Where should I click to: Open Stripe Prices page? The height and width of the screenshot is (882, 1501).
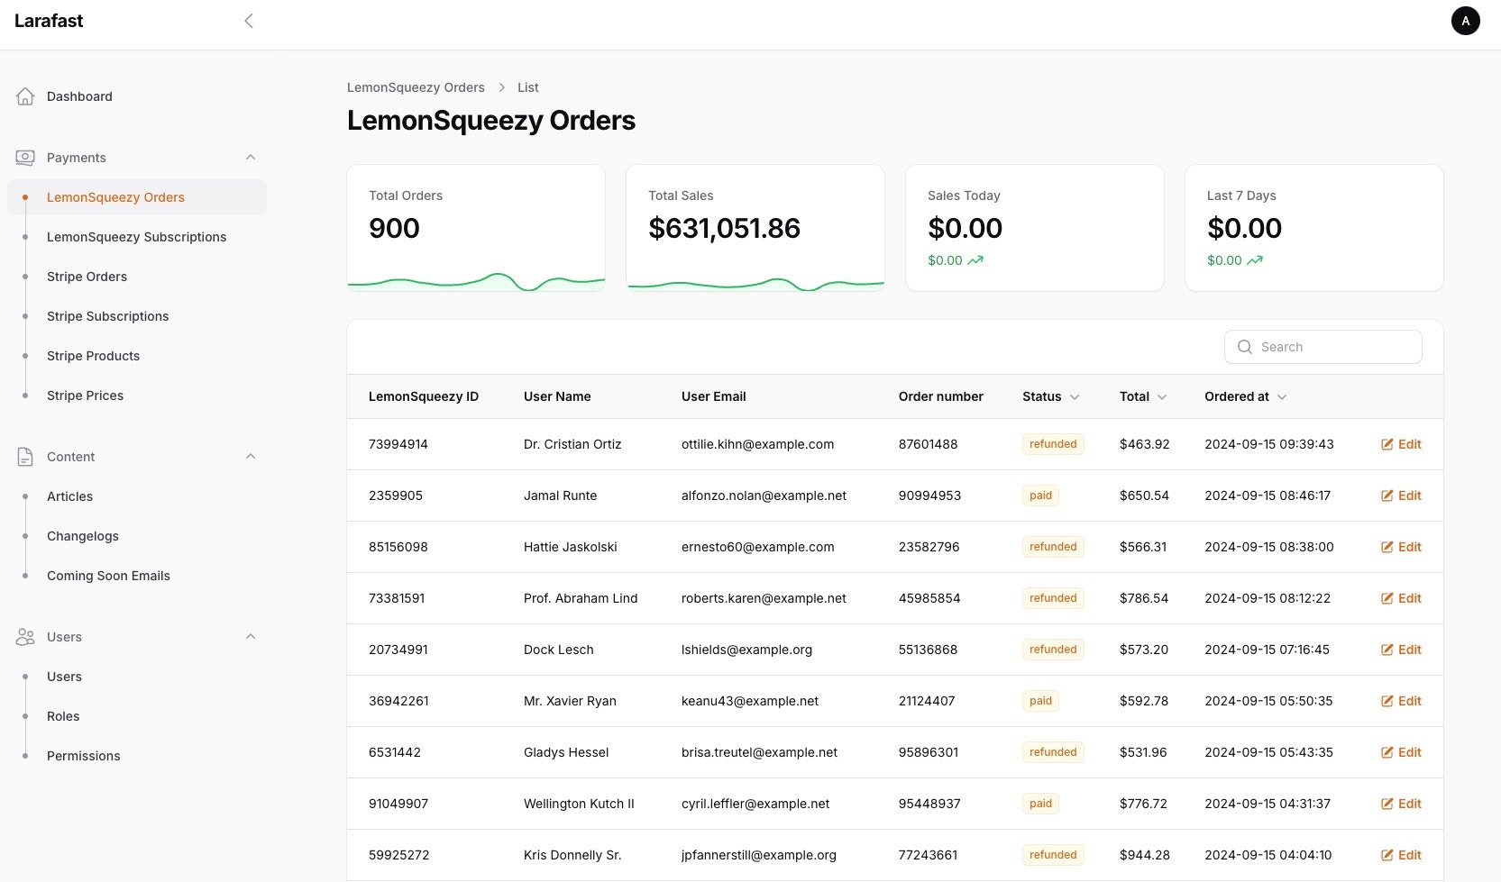(x=137, y=396)
